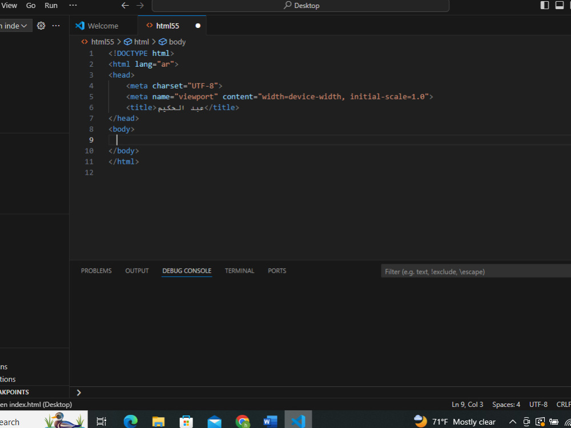Open launch.json with the gear icon

pos(41,26)
